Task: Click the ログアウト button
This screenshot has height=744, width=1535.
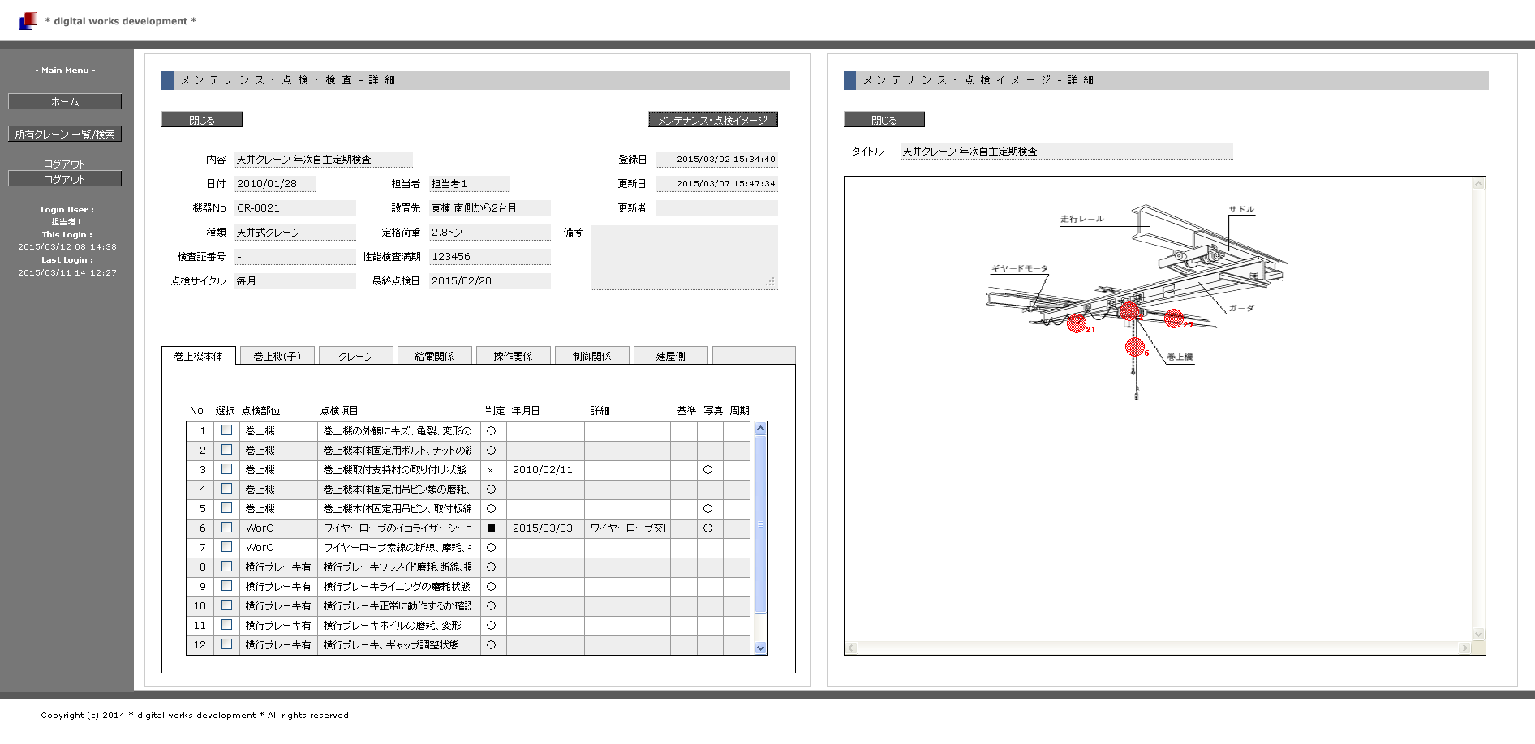Action: pyautogui.click(x=65, y=179)
